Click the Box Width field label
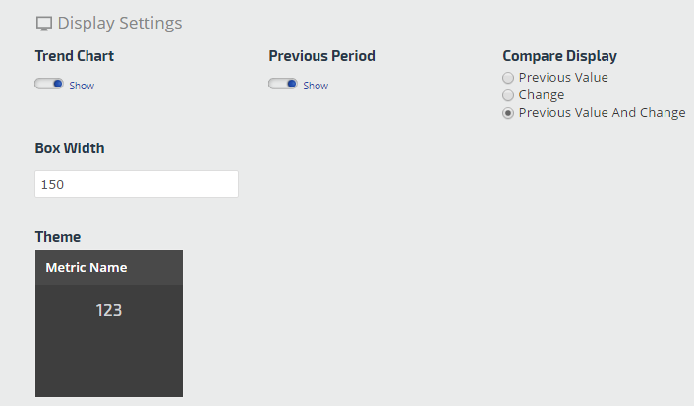The image size is (694, 406). 70,148
